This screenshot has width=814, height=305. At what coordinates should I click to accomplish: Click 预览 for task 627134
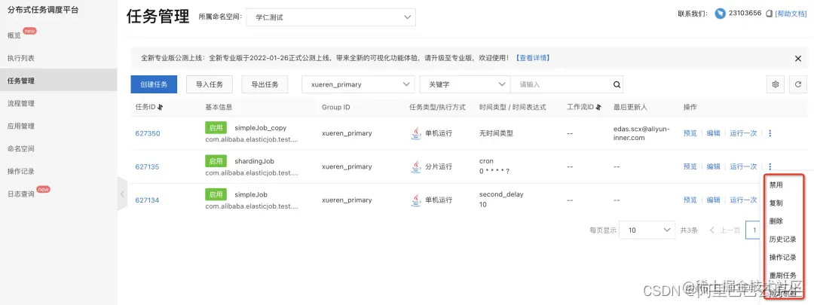[690, 200]
